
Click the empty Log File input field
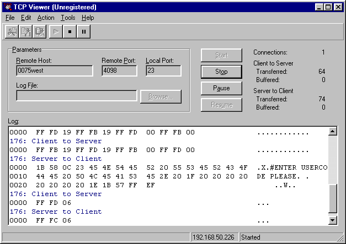(77, 96)
